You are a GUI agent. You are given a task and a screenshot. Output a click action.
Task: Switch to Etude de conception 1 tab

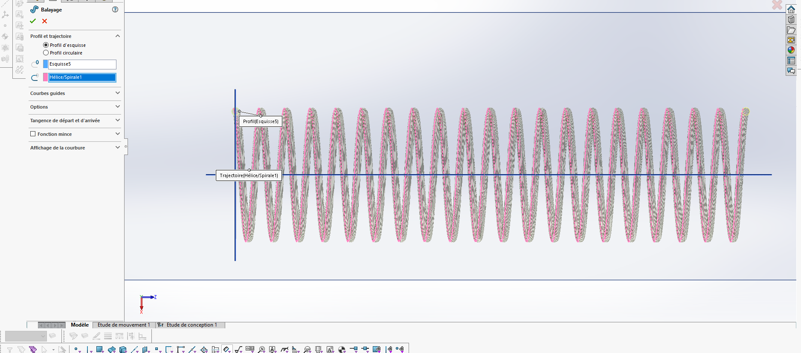pyautogui.click(x=191, y=325)
